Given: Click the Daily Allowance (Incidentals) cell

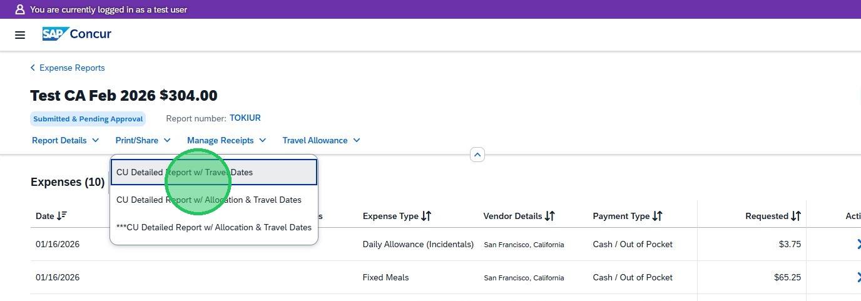Looking at the screenshot, I should (x=418, y=244).
